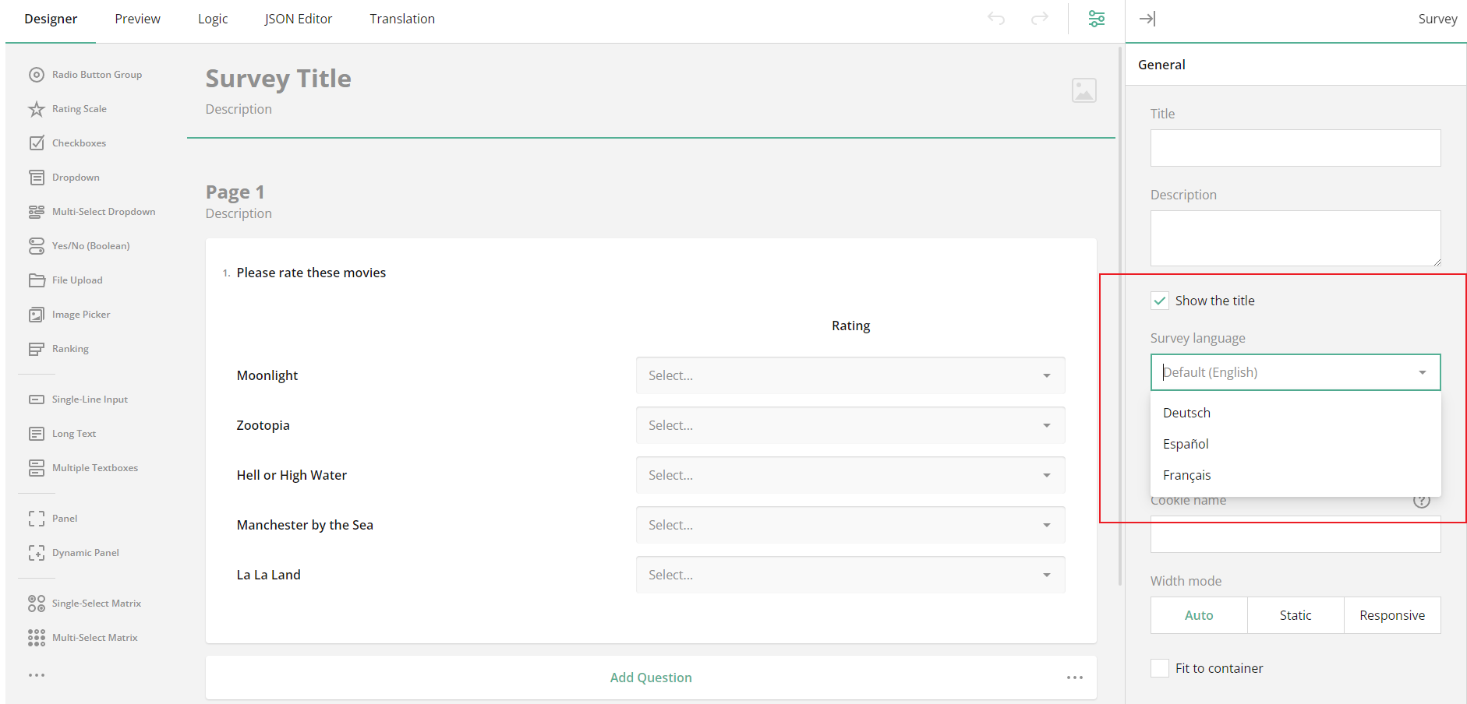The height and width of the screenshot is (704, 1467).
Task: Open the Zootopia rating Select dropdown
Action: [849, 424]
